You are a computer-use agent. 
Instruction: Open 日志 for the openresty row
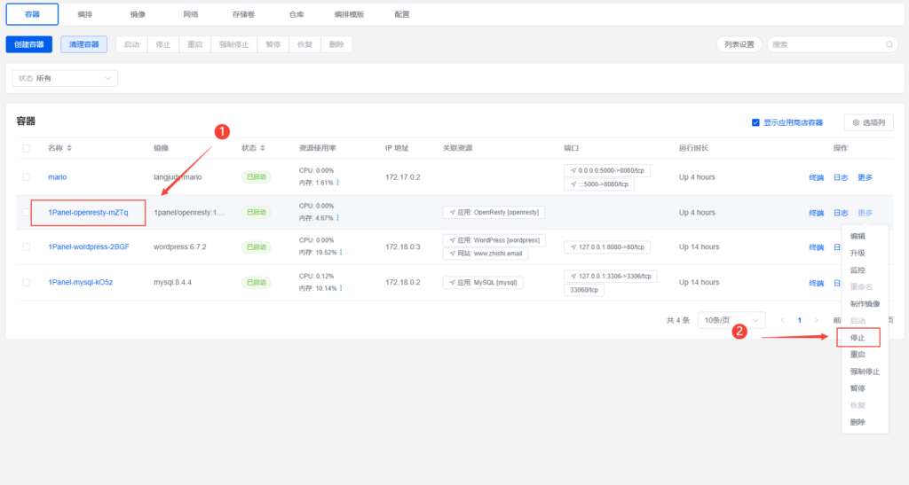841,213
